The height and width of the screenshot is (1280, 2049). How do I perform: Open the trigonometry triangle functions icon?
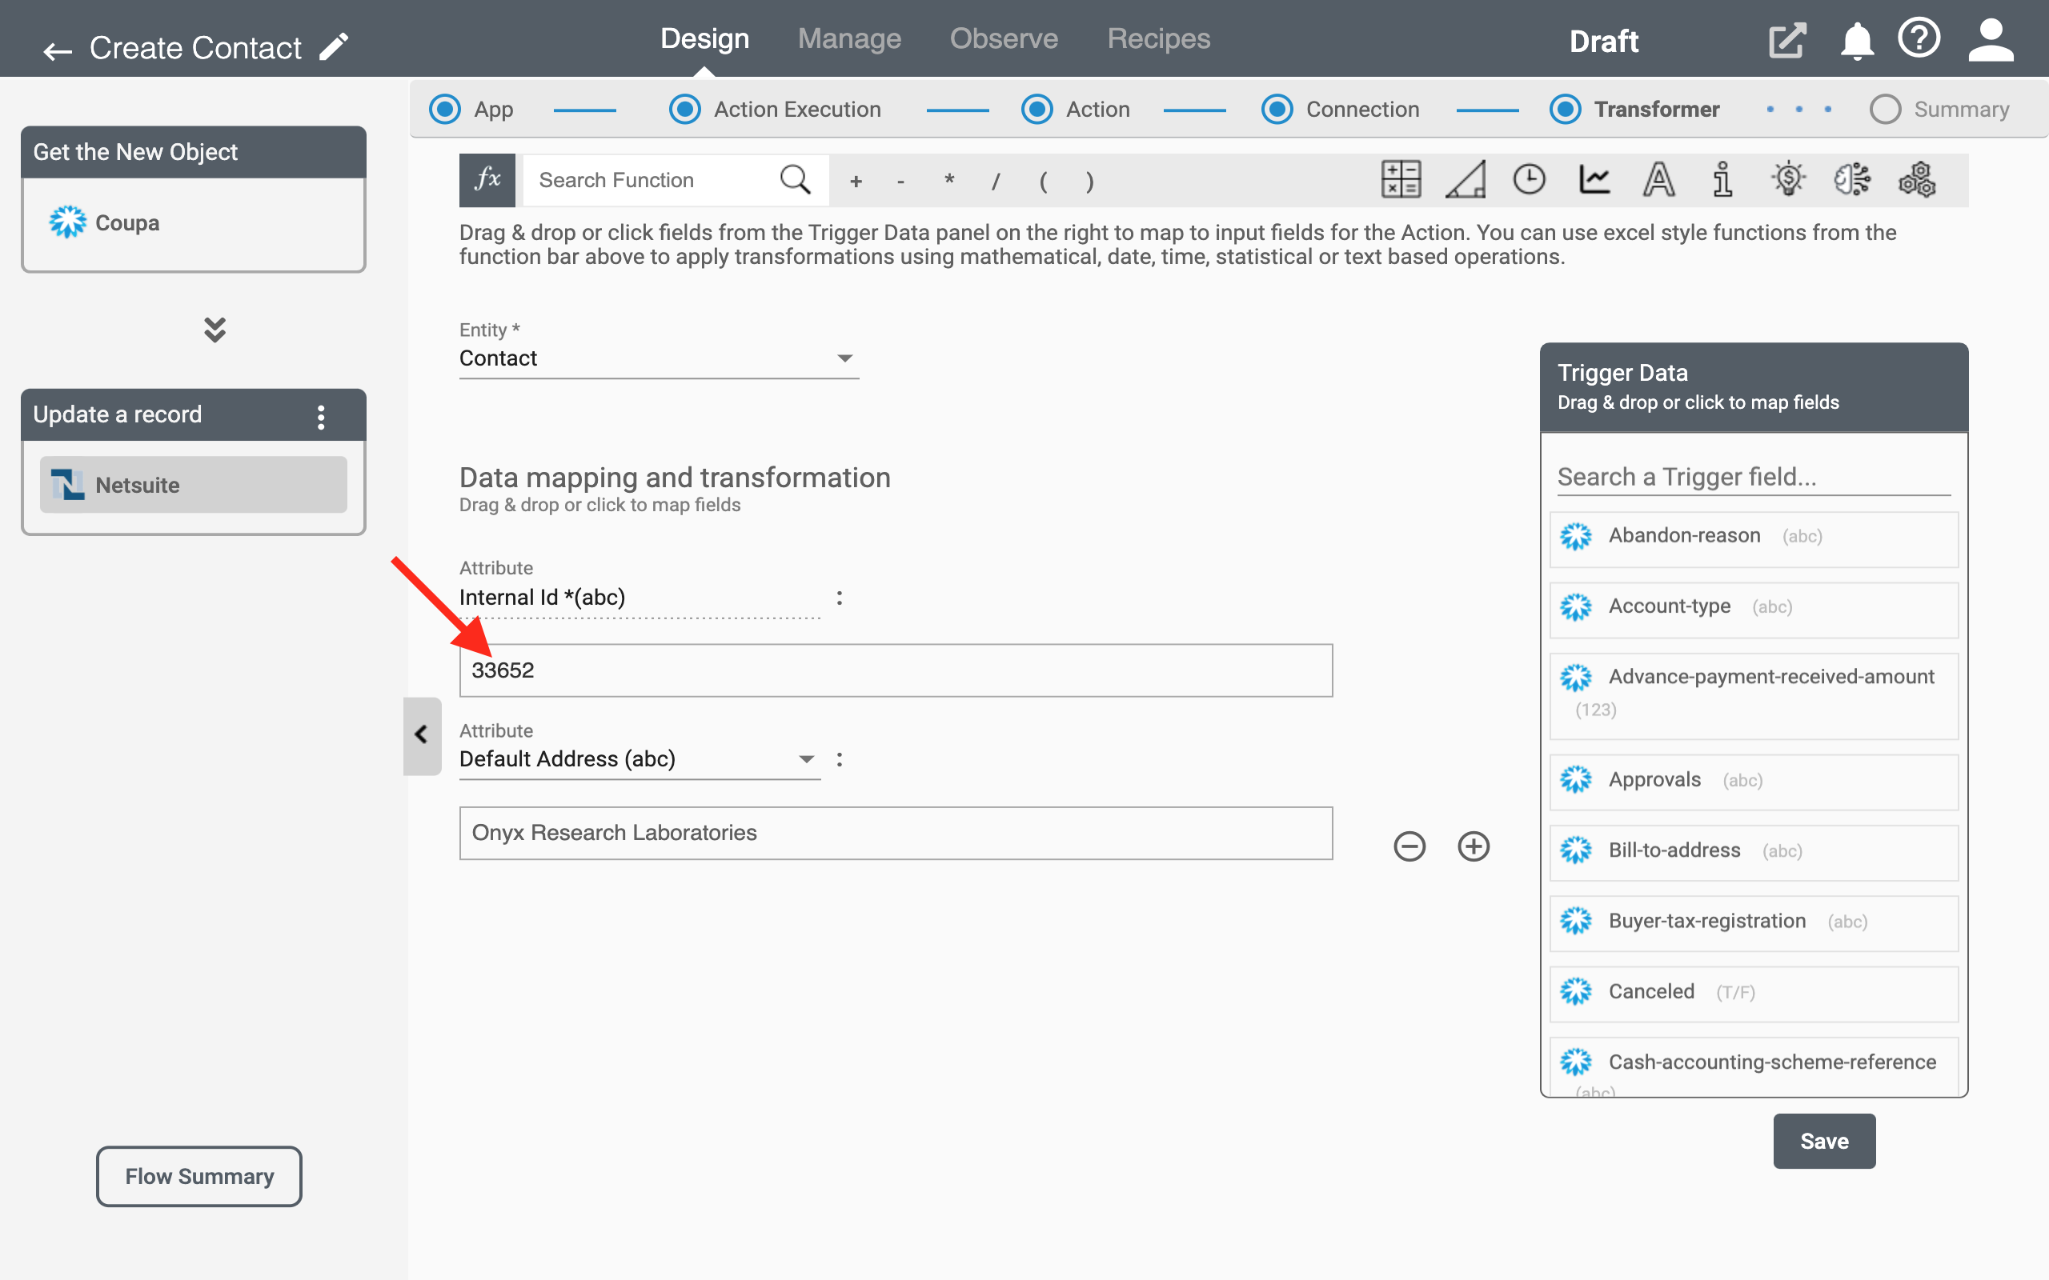pos(1466,179)
